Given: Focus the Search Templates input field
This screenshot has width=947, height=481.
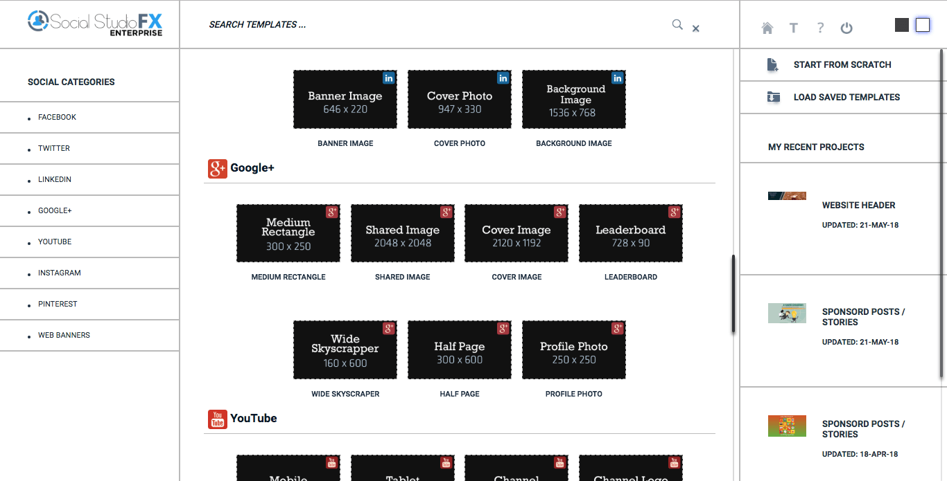Looking at the screenshot, I should [x=437, y=25].
